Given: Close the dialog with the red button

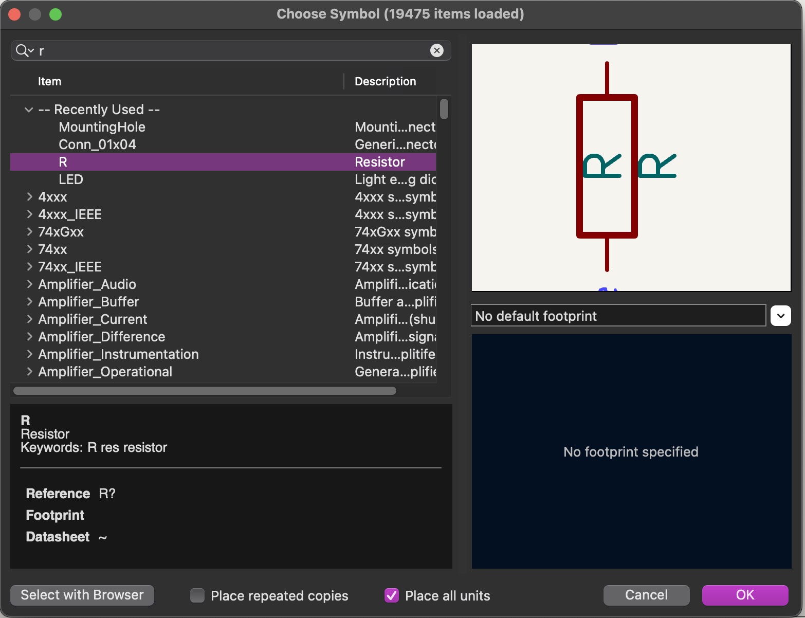Looking at the screenshot, I should [14, 14].
